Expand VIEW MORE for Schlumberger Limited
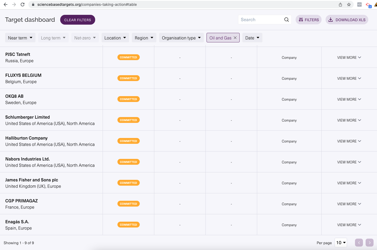 tap(349, 120)
